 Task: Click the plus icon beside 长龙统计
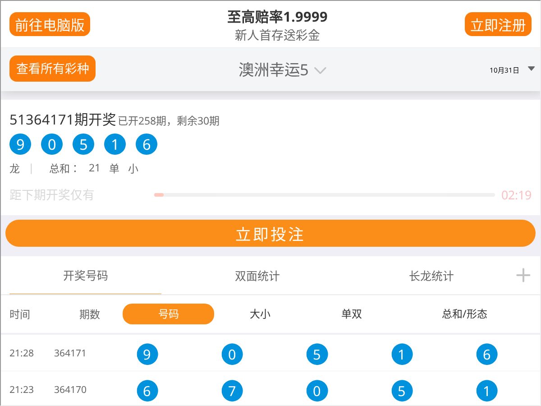coord(523,275)
